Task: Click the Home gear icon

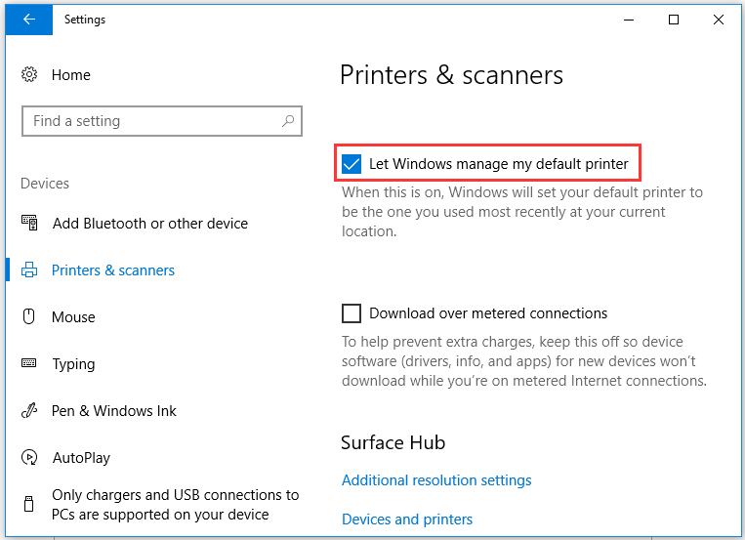Action: [x=29, y=75]
